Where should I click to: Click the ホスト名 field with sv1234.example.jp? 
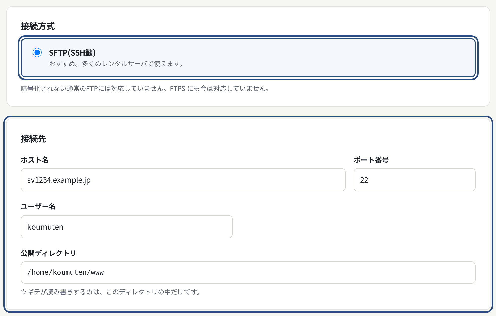point(183,180)
